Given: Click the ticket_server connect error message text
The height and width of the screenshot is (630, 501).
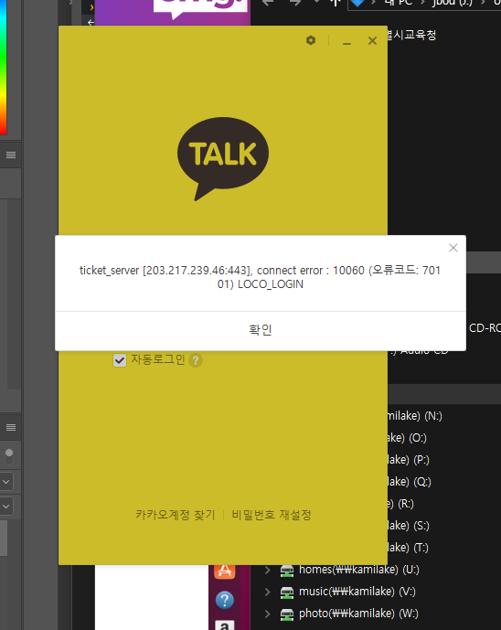Looking at the screenshot, I should 260,277.
